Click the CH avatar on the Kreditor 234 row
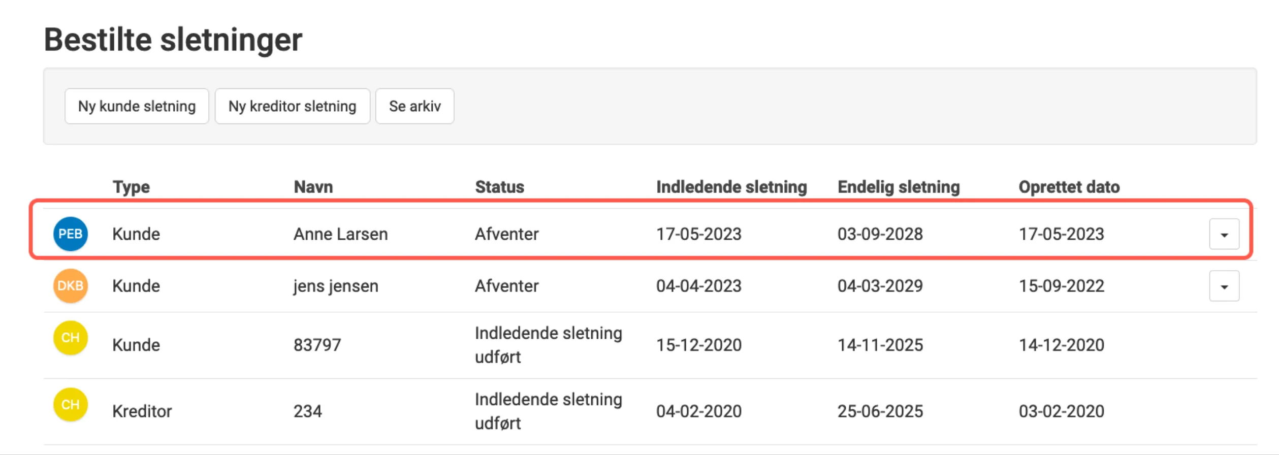The width and height of the screenshot is (1279, 455). [70, 404]
